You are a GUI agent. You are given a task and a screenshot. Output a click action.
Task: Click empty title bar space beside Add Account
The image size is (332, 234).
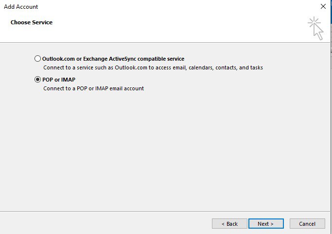170,7
